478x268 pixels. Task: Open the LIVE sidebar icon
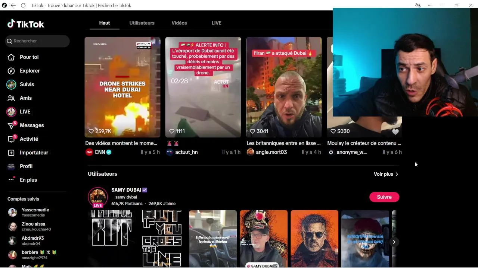click(11, 112)
